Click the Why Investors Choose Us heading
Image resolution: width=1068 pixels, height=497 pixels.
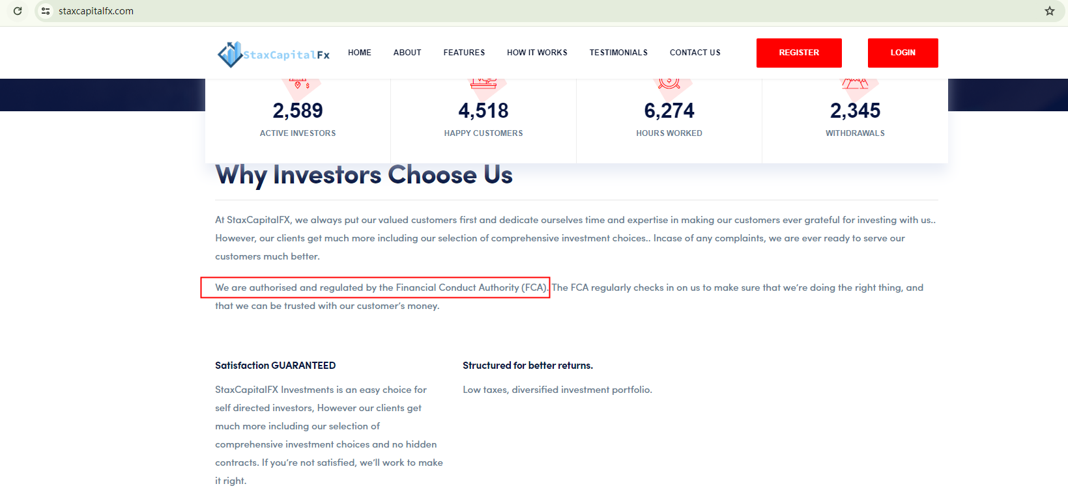[x=364, y=175]
